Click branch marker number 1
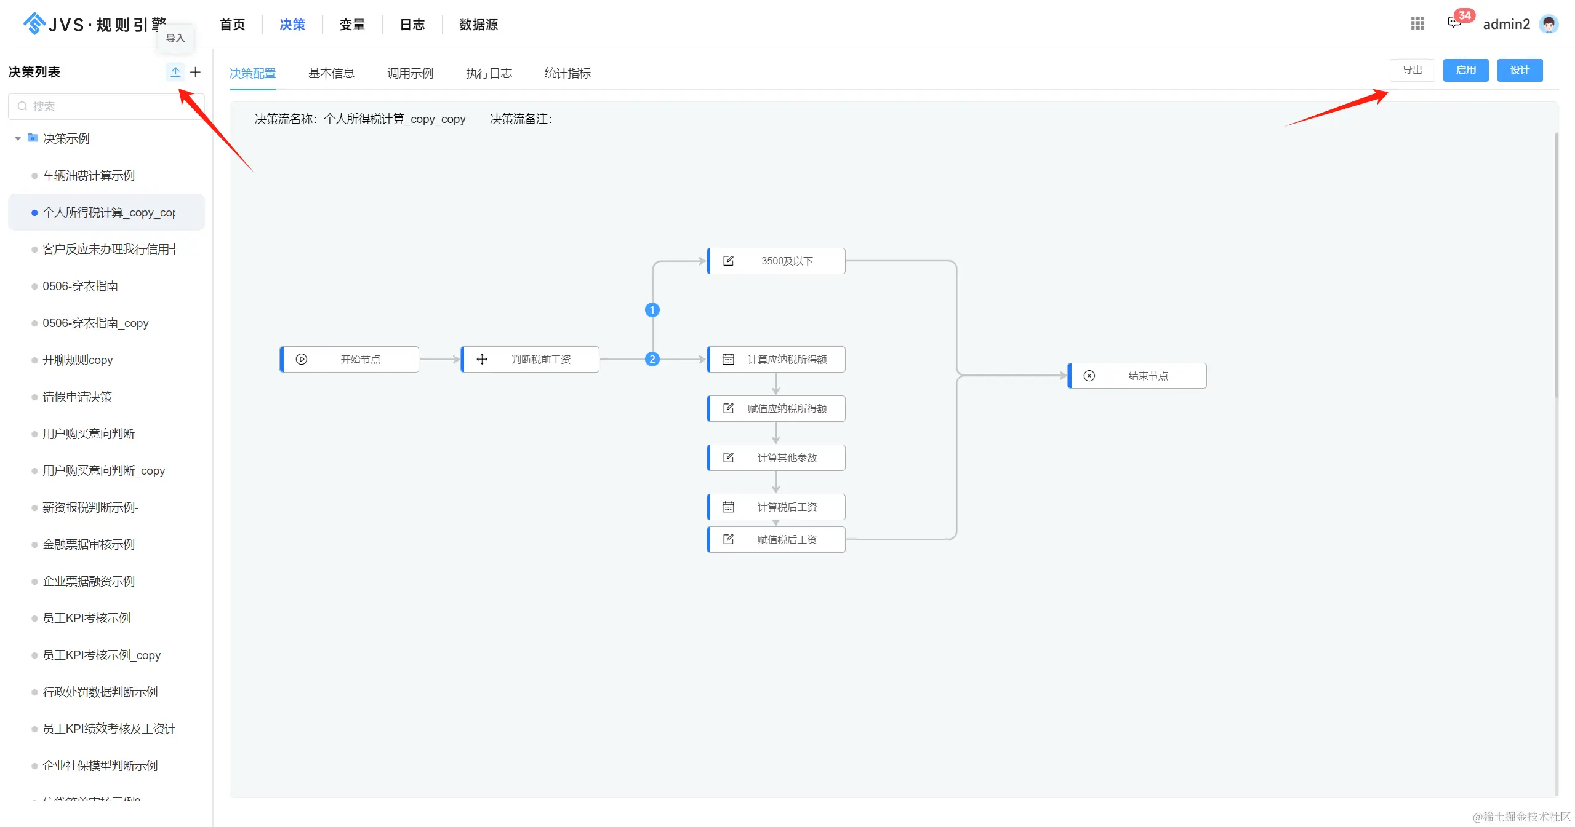Image resolution: width=1575 pixels, height=827 pixels. [x=652, y=310]
